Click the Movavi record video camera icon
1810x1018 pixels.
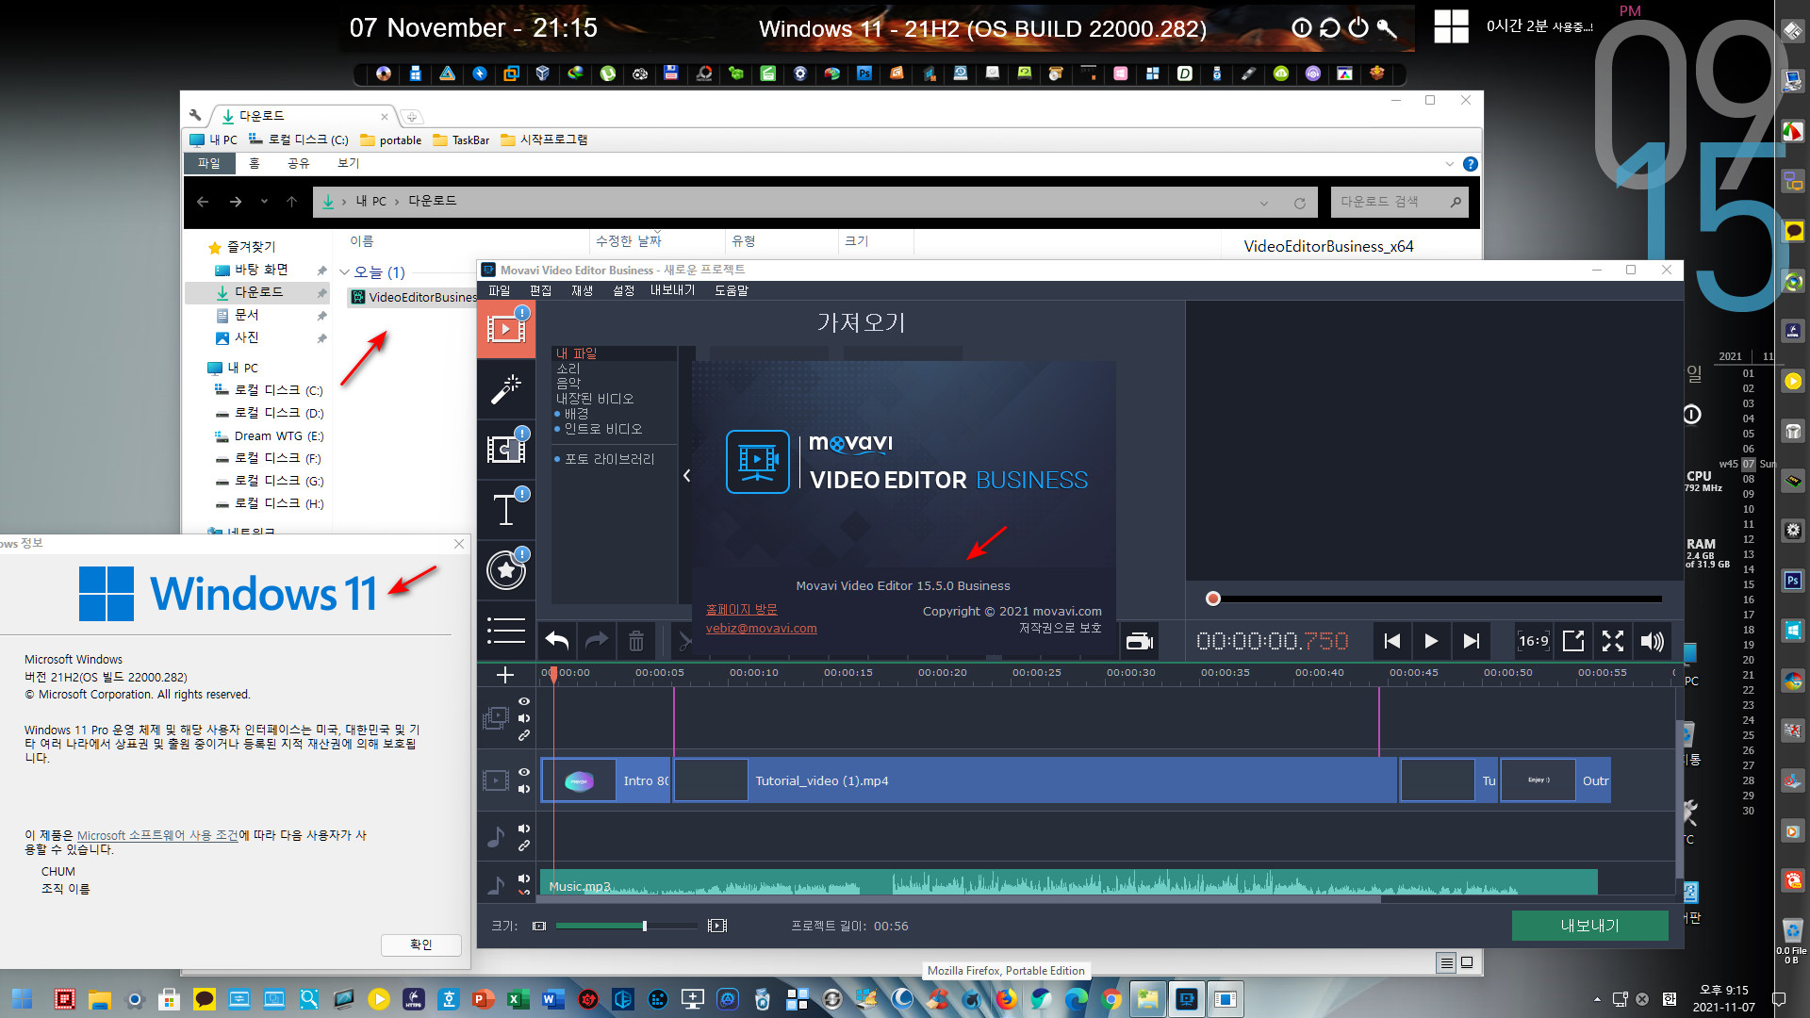pos(1140,641)
